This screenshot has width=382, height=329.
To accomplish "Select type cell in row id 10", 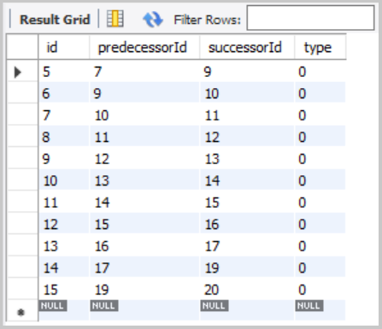I will pyautogui.click(x=320, y=180).
